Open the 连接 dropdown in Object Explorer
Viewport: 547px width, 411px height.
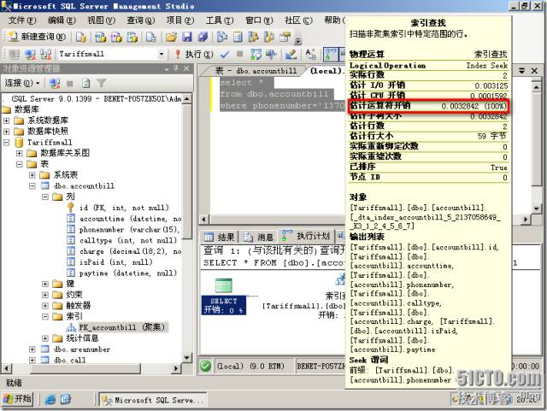22,83
